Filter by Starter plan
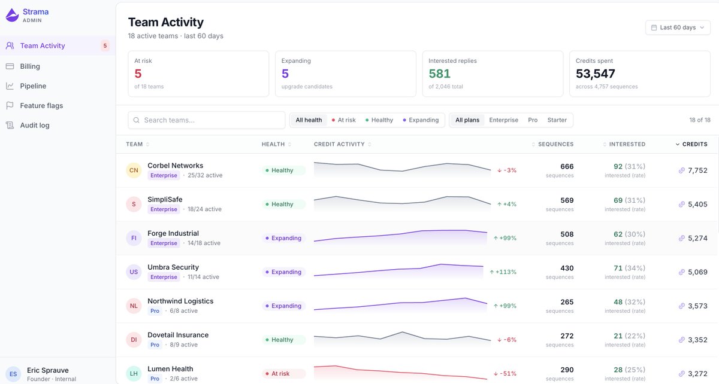719x384 pixels. point(557,120)
